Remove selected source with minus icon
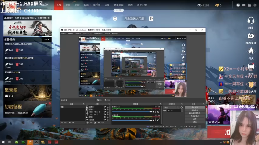 coord(91,123)
